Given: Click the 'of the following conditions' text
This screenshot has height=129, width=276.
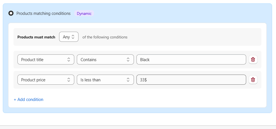Looking at the screenshot, I should coord(105,37).
